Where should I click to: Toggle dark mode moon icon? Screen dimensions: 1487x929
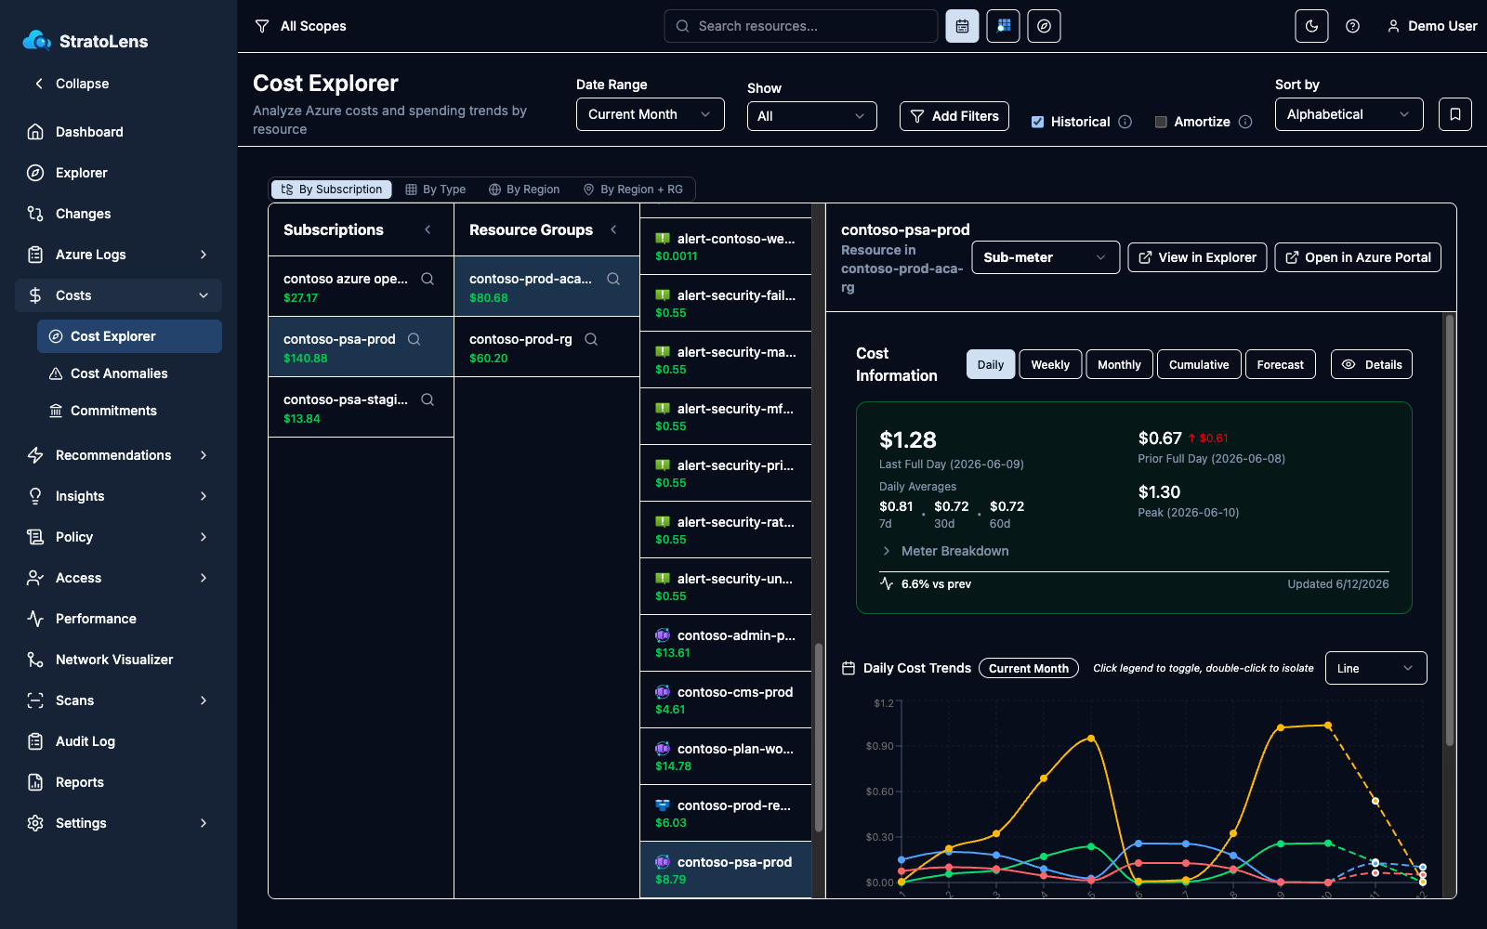[1311, 26]
